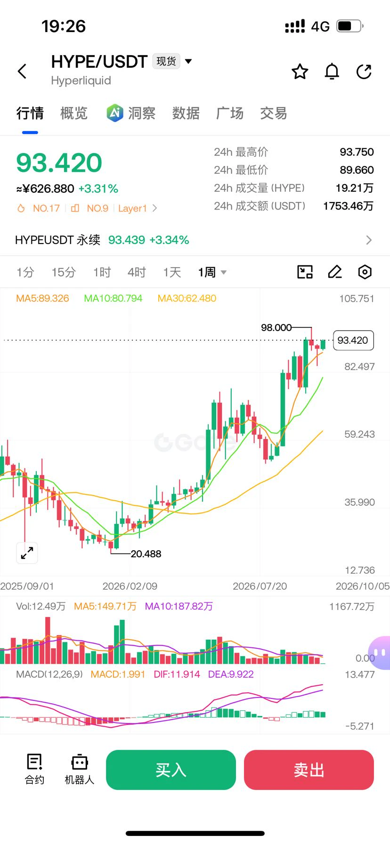Add HYPE/USDT to favorites with star
Screen dimensions: 390x844
[x=300, y=72]
